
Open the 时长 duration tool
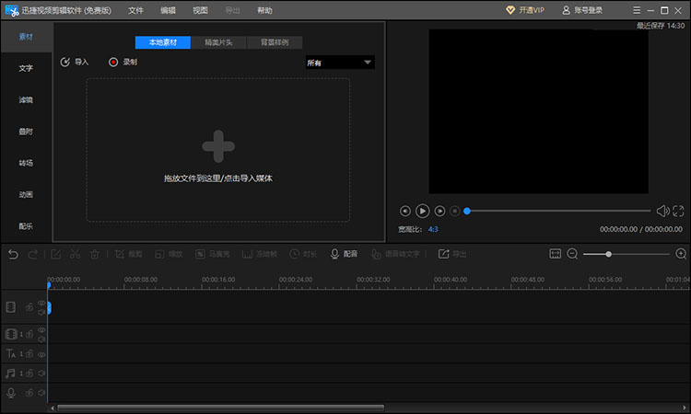[x=303, y=254]
